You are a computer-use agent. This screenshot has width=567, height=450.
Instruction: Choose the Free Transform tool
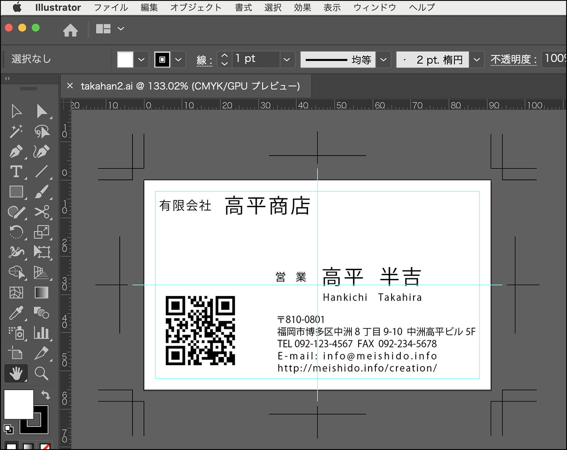[x=41, y=252]
